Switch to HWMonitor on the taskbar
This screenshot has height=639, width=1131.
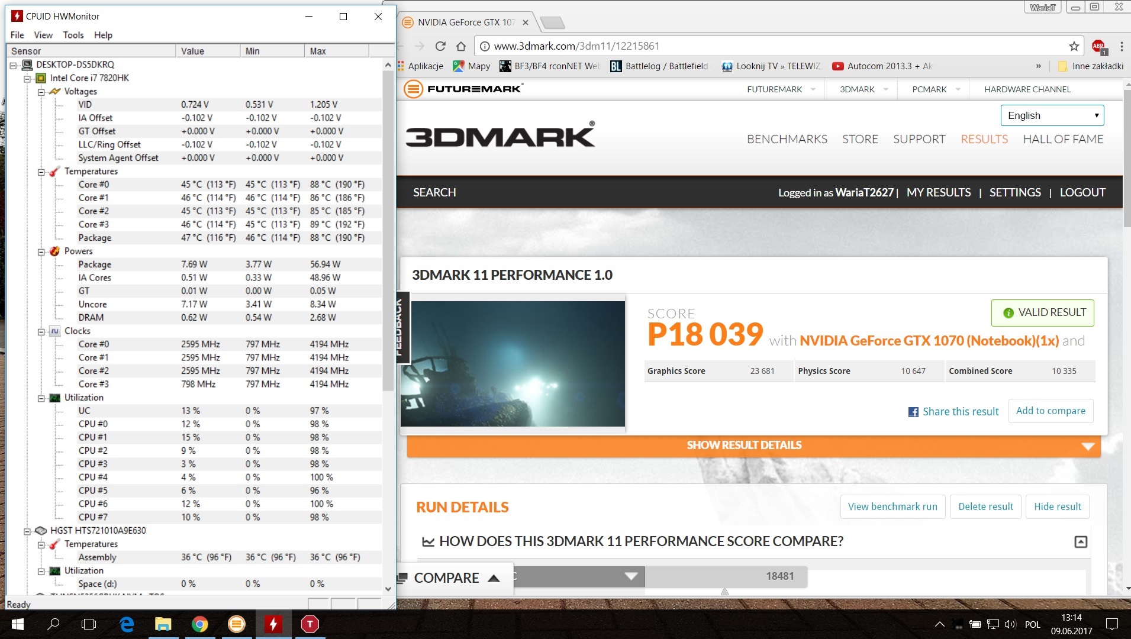273,624
